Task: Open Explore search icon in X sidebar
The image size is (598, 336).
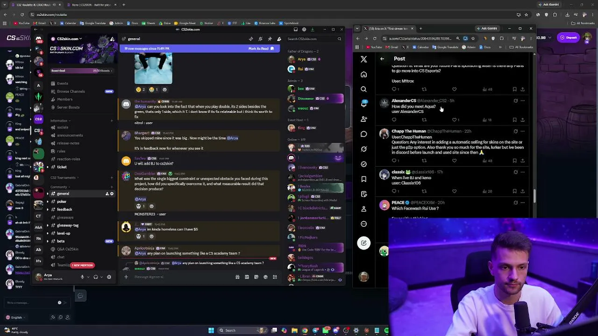Action: pos(364,89)
